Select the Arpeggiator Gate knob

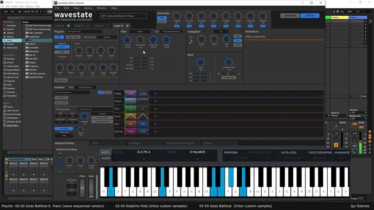coord(226,38)
